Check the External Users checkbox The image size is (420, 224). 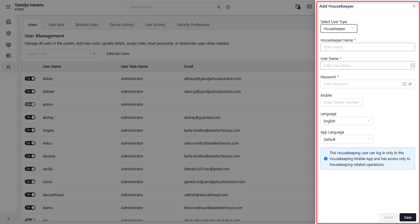point(102,53)
